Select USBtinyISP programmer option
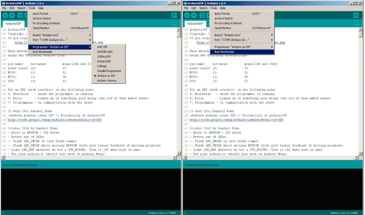Image resolution: width=365 pixels, height=215 pixels. coord(109,57)
